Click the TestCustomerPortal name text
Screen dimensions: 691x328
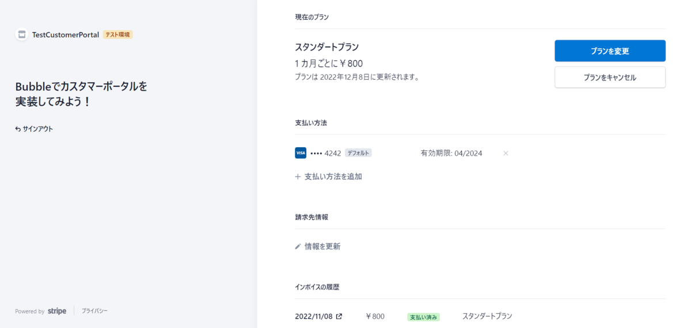(x=66, y=34)
